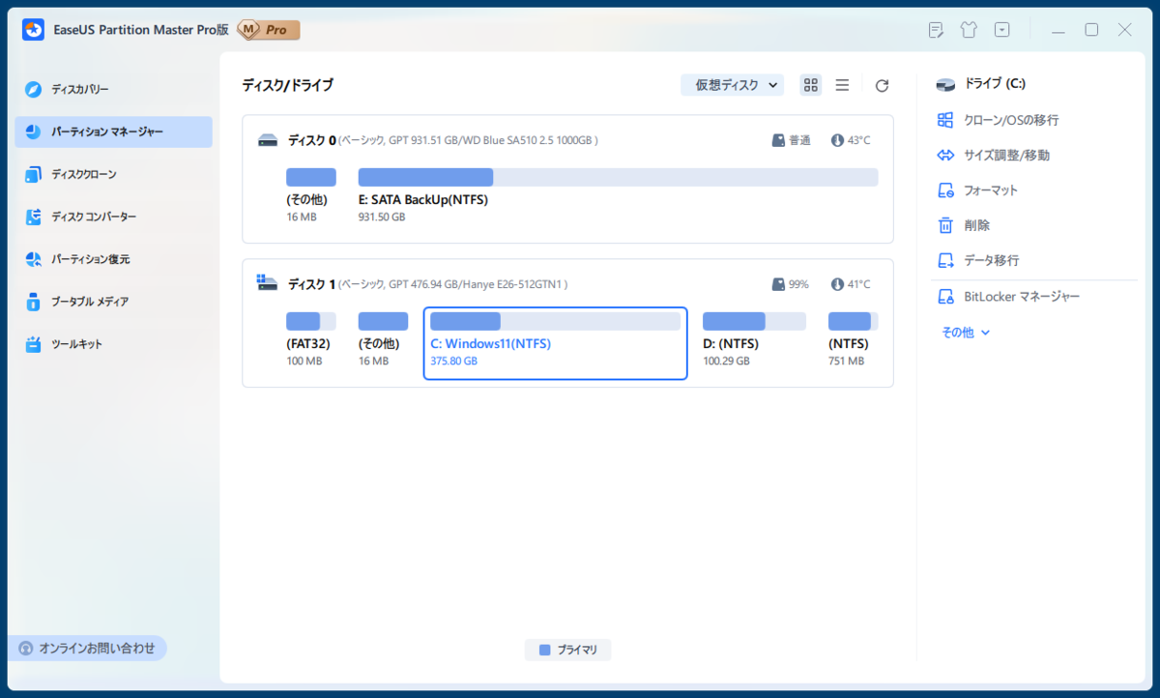Open the skin shirt icon
The image size is (1160, 698).
tap(969, 30)
